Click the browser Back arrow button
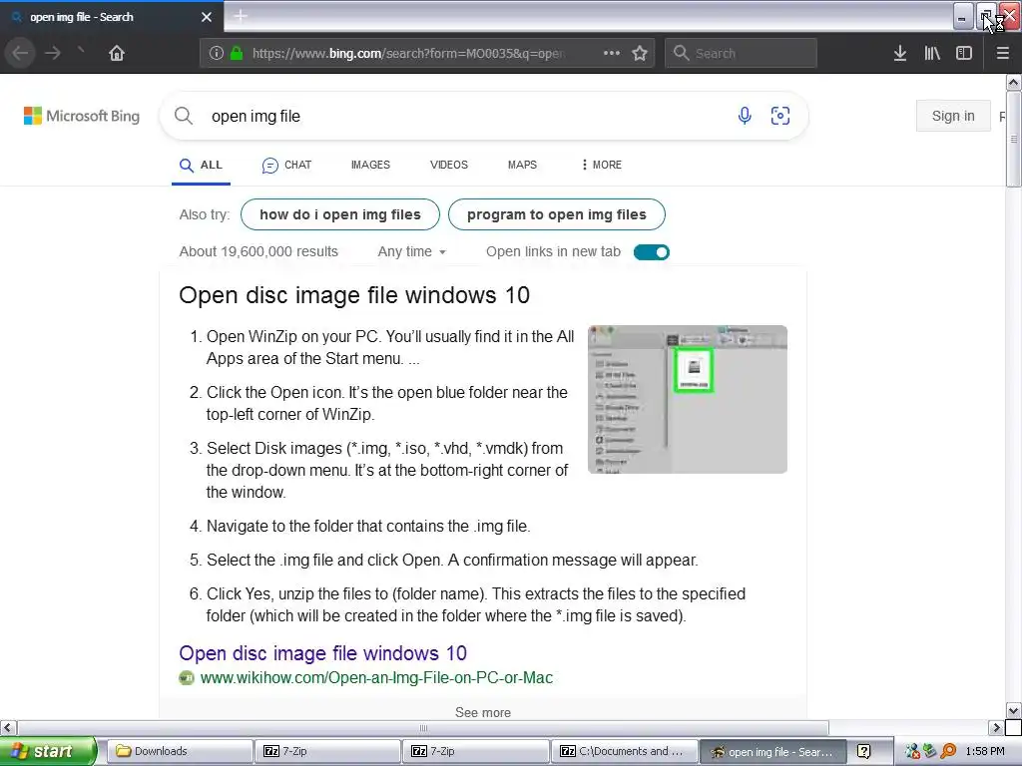The width and height of the screenshot is (1022, 766). (20, 53)
